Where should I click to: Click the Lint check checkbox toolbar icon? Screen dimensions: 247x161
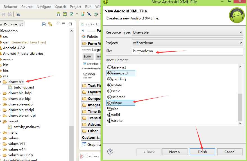72,14
